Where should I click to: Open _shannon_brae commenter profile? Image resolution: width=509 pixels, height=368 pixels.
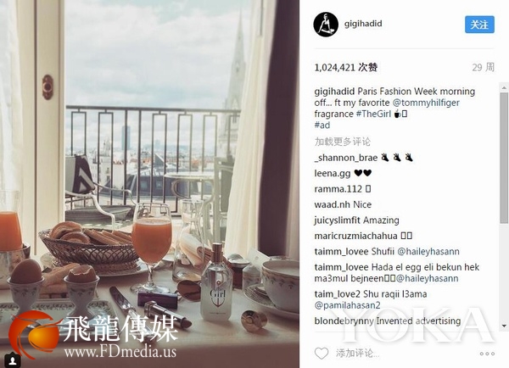[346, 158]
